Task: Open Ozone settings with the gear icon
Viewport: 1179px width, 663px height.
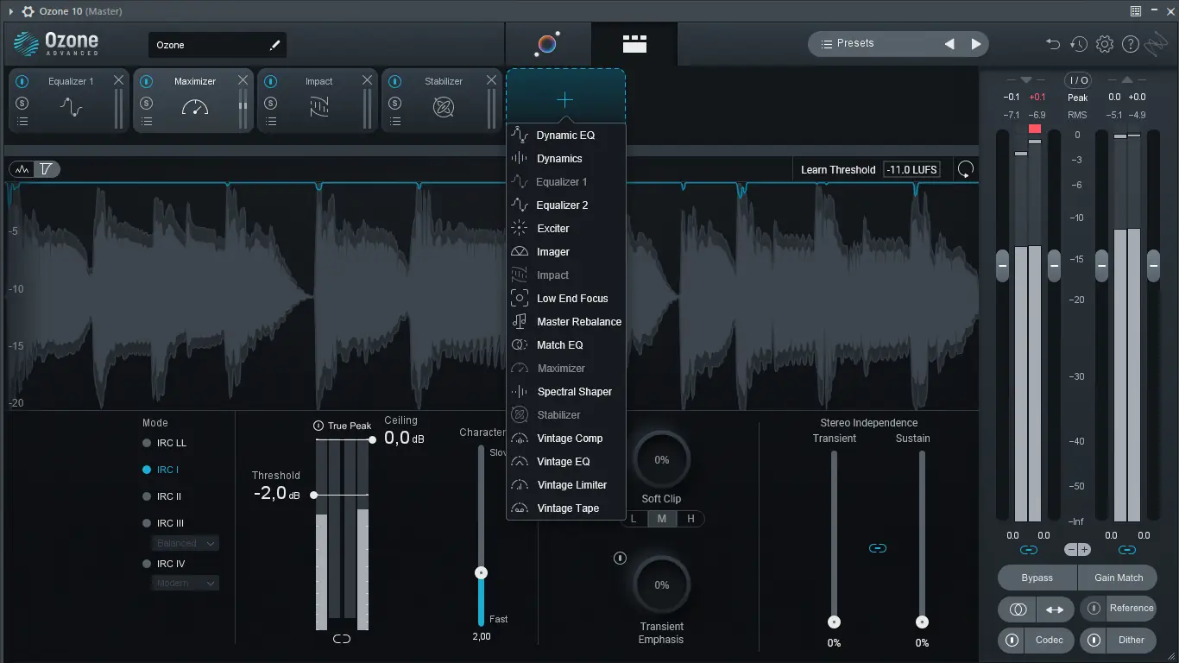Action: 1104,43
